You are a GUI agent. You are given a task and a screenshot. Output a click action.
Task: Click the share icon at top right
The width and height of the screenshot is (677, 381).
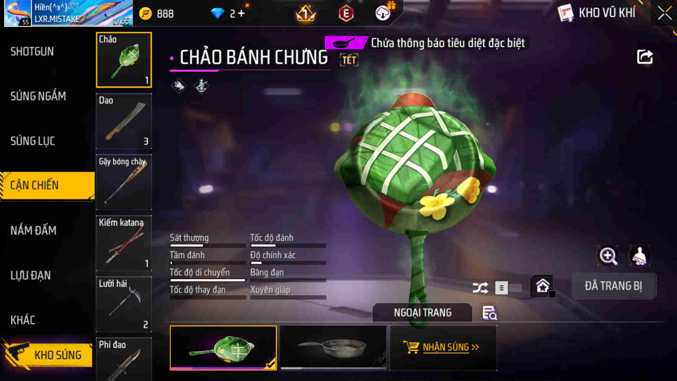(x=645, y=57)
